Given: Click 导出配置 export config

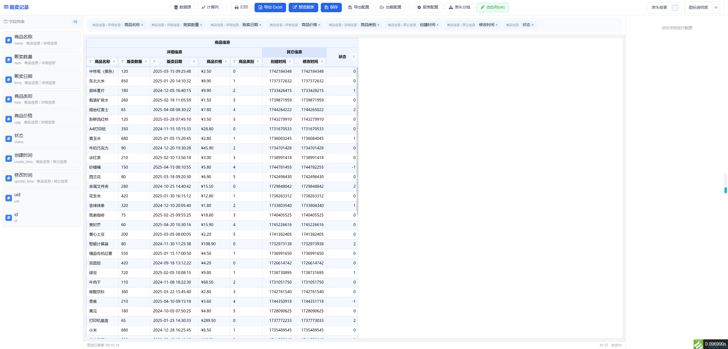Looking at the screenshot, I should (359, 7).
